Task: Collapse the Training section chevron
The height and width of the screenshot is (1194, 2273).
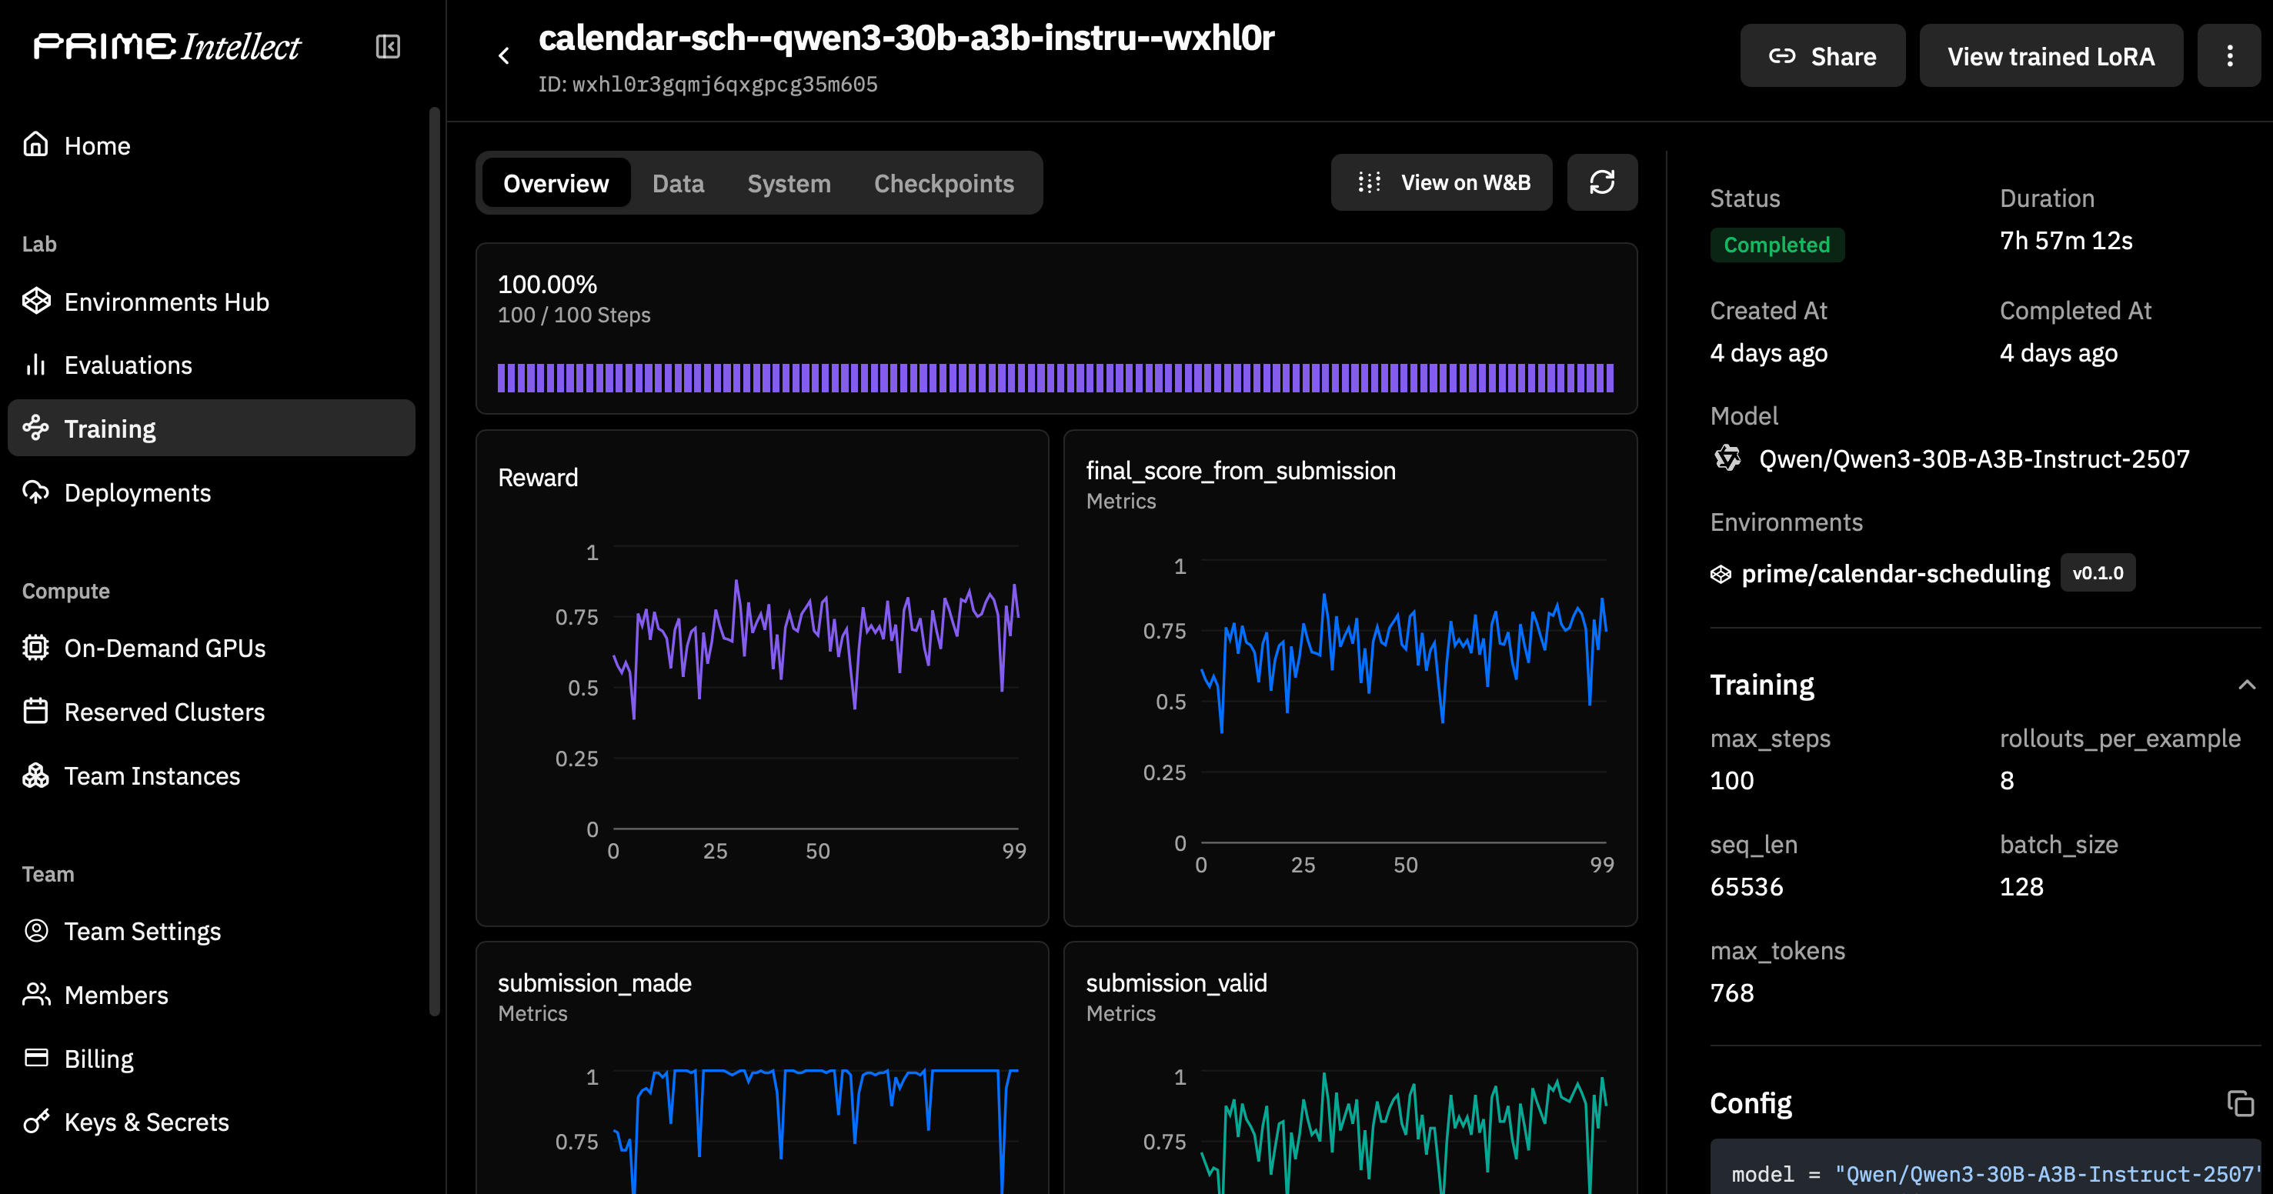Action: [2247, 685]
